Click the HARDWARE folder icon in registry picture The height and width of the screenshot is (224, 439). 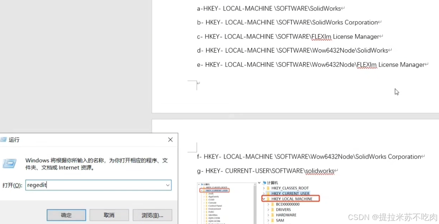tap(273, 215)
